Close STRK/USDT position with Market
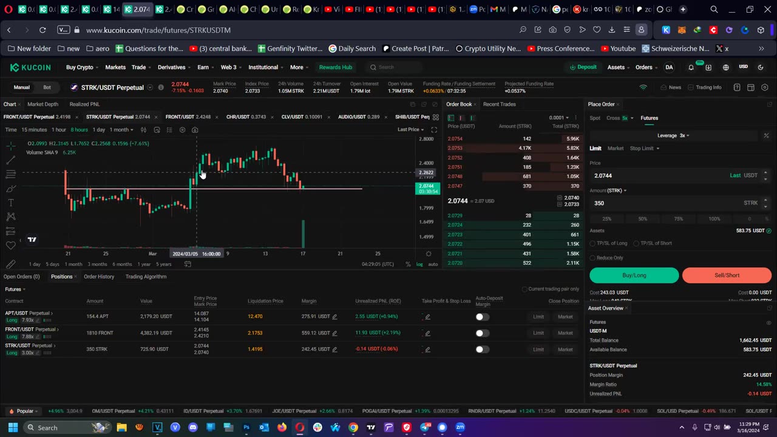Image resolution: width=777 pixels, height=437 pixels. pos(565,350)
